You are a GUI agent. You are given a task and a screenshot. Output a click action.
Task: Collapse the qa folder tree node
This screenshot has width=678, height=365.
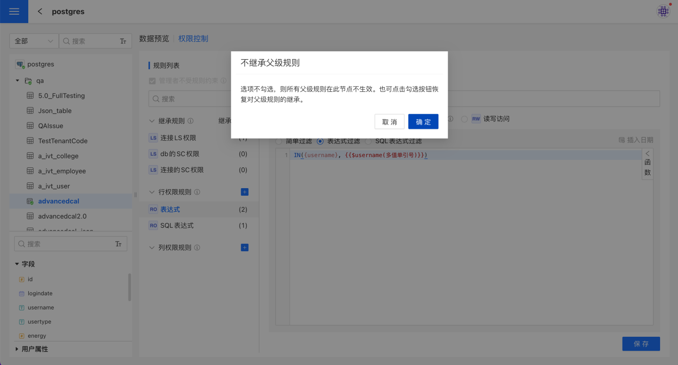17,80
